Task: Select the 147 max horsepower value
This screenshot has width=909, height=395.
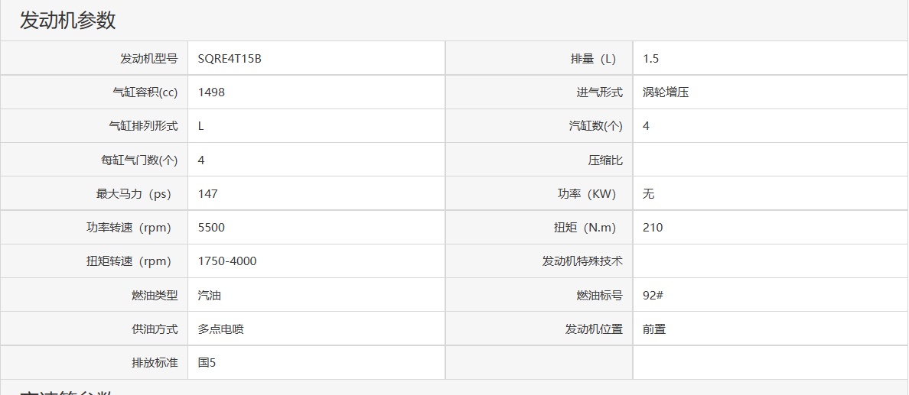Action: tap(207, 193)
